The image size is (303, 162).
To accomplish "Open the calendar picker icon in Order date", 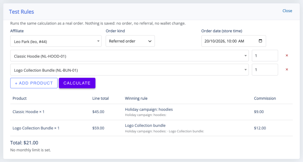I will tap(260, 41).
